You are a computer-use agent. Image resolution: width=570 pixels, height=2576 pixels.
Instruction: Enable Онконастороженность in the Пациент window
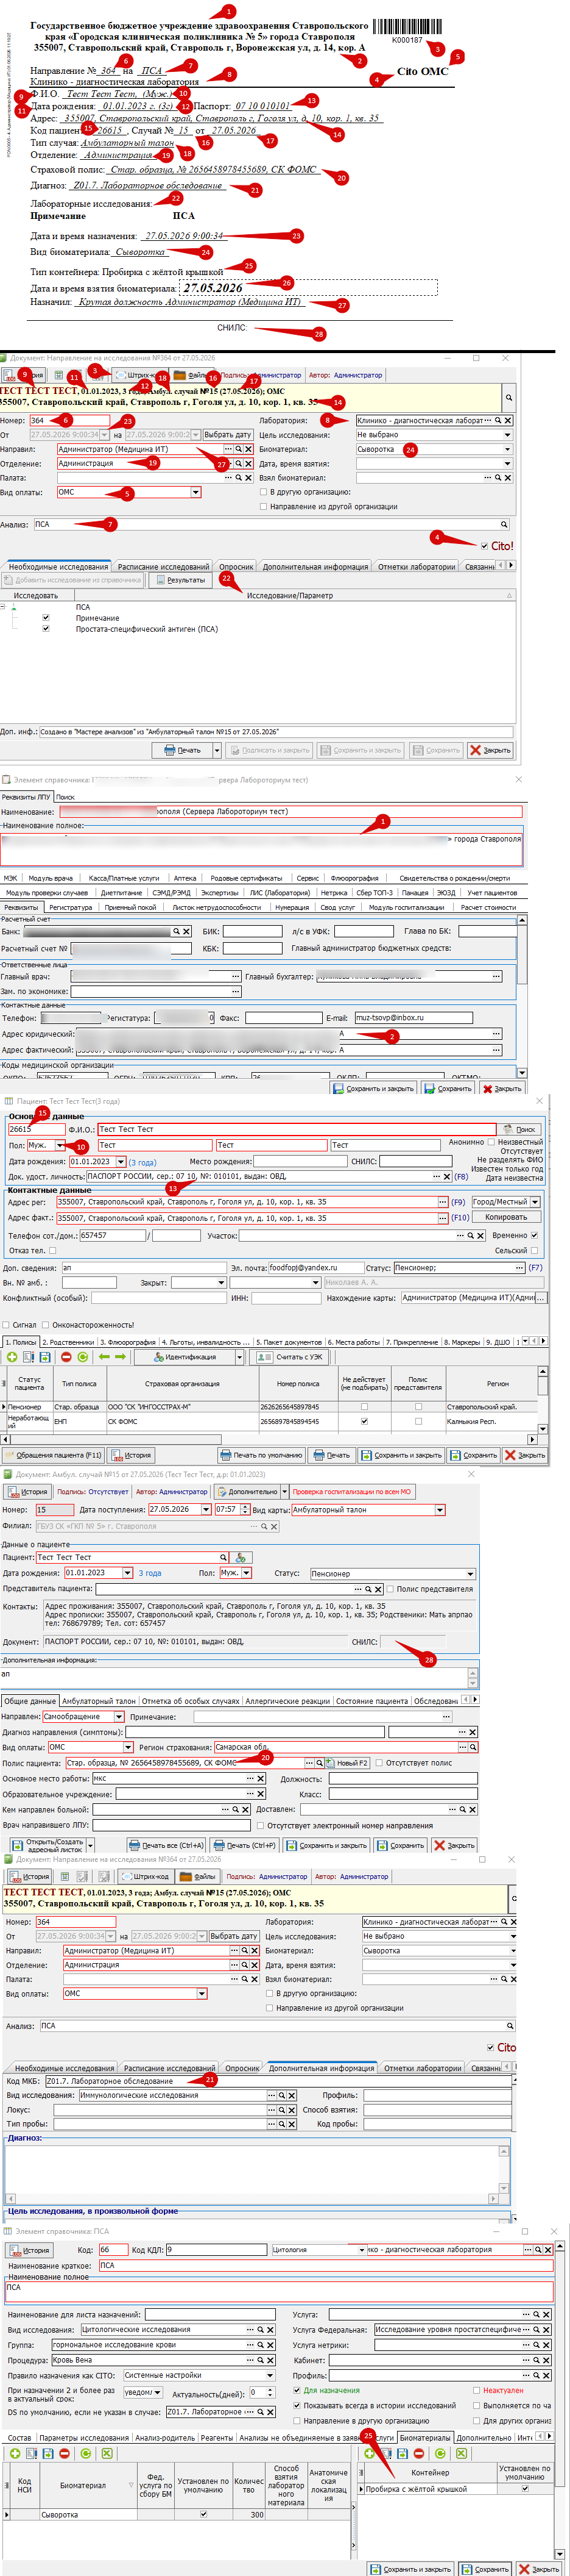[x=45, y=1325]
